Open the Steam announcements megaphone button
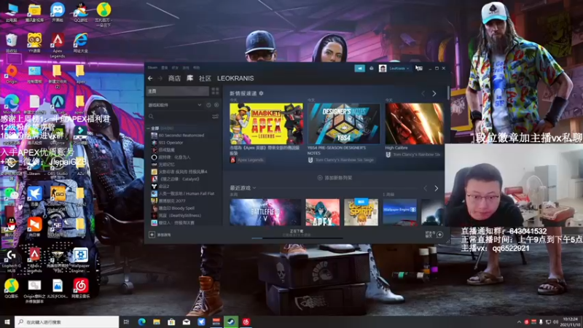The height and width of the screenshot is (328, 583). tap(359, 69)
